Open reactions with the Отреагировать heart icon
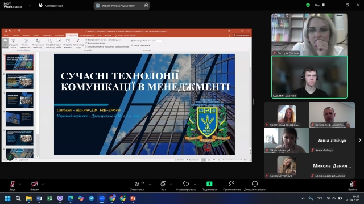 pos(186,186)
